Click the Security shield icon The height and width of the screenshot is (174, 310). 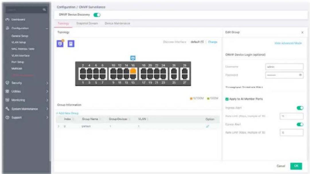coord(7,83)
